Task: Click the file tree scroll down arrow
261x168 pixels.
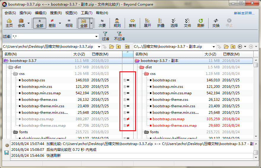Action: [256, 136]
